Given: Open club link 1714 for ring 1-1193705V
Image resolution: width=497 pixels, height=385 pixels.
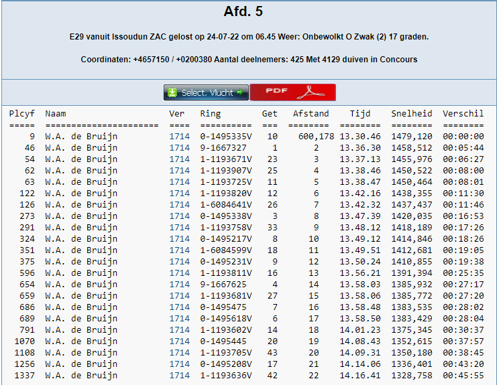Looking at the screenshot, I should [x=179, y=353].
